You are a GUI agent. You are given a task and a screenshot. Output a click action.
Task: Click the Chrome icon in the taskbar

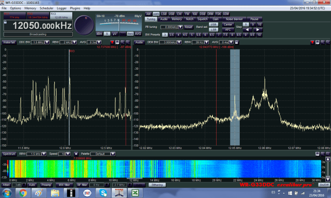click(22, 193)
